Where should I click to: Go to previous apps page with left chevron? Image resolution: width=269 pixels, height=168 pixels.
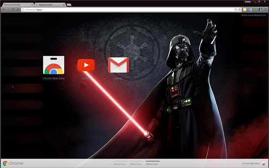coord(13,87)
